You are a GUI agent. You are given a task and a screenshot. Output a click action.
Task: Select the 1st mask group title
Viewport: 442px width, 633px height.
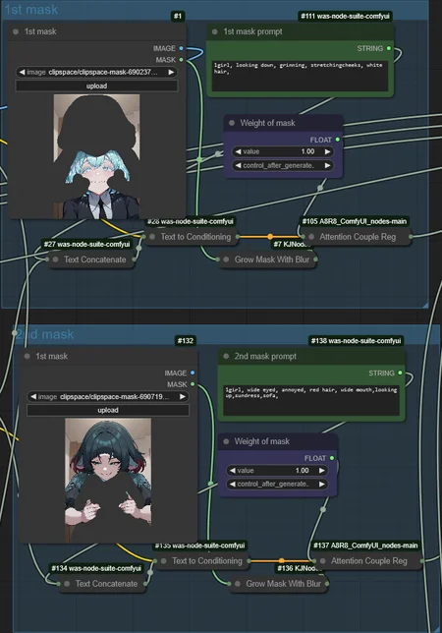click(31, 10)
